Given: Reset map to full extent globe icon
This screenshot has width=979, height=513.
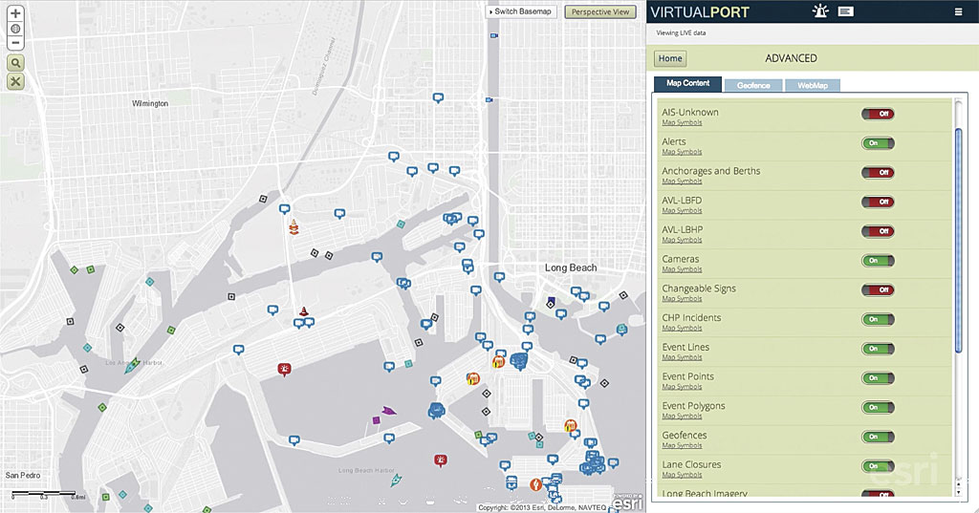Looking at the screenshot, I should coord(15,29).
